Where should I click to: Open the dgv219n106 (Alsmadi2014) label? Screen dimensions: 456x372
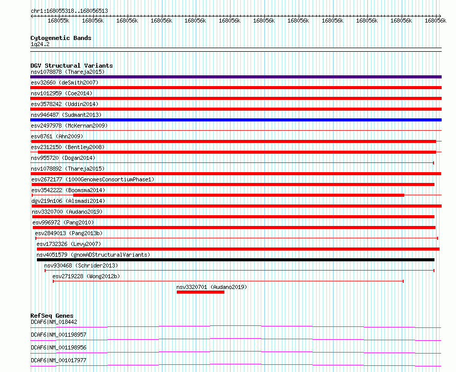68,201
